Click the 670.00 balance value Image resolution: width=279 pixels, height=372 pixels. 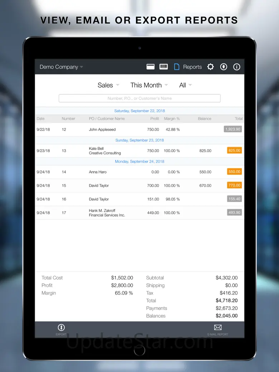[205, 185]
